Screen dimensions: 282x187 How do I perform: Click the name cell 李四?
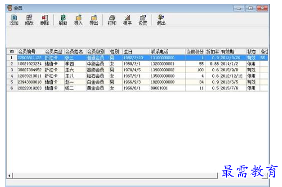[75, 64]
